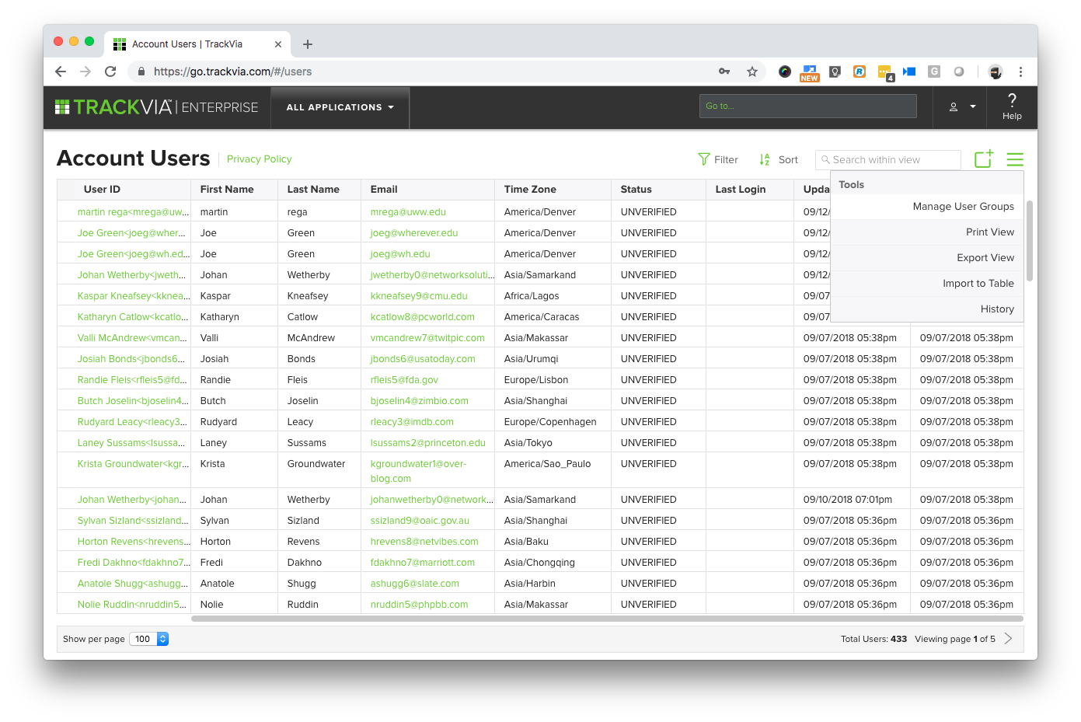The width and height of the screenshot is (1081, 722).
Task: Click lsussams2@princeton.edu email link
Action: 427,443
